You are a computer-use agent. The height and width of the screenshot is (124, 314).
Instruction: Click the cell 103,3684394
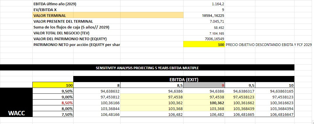click(x=275, y=109)
